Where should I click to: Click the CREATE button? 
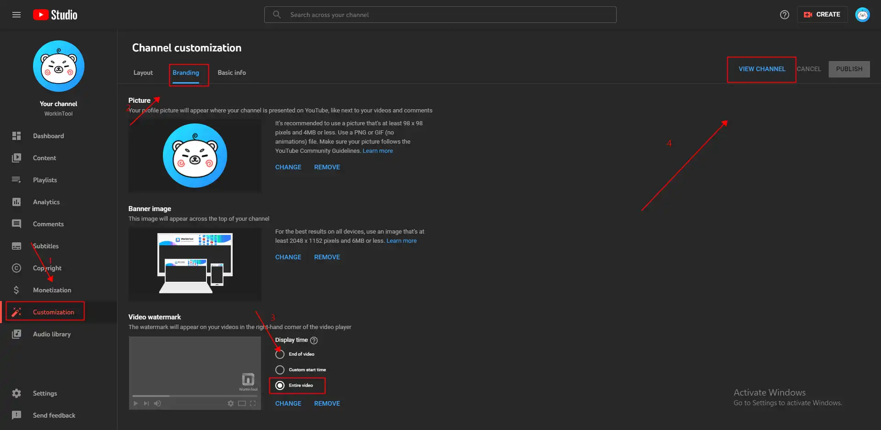tap(822, 15)
